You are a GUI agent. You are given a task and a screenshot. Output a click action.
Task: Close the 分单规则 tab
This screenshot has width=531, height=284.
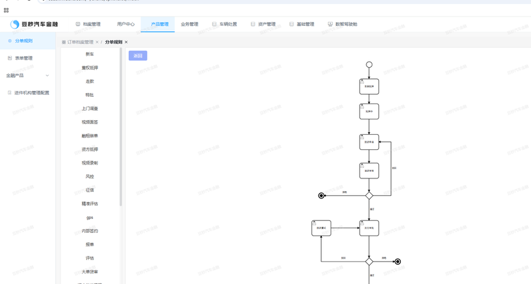tap(126, 42)
